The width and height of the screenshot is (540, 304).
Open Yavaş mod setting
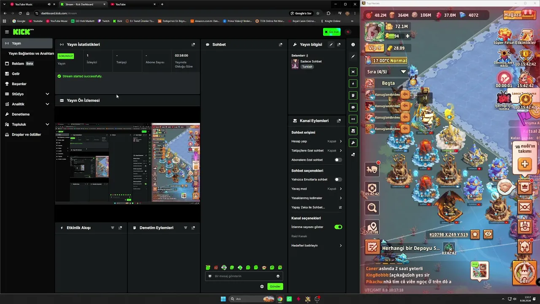316,189
